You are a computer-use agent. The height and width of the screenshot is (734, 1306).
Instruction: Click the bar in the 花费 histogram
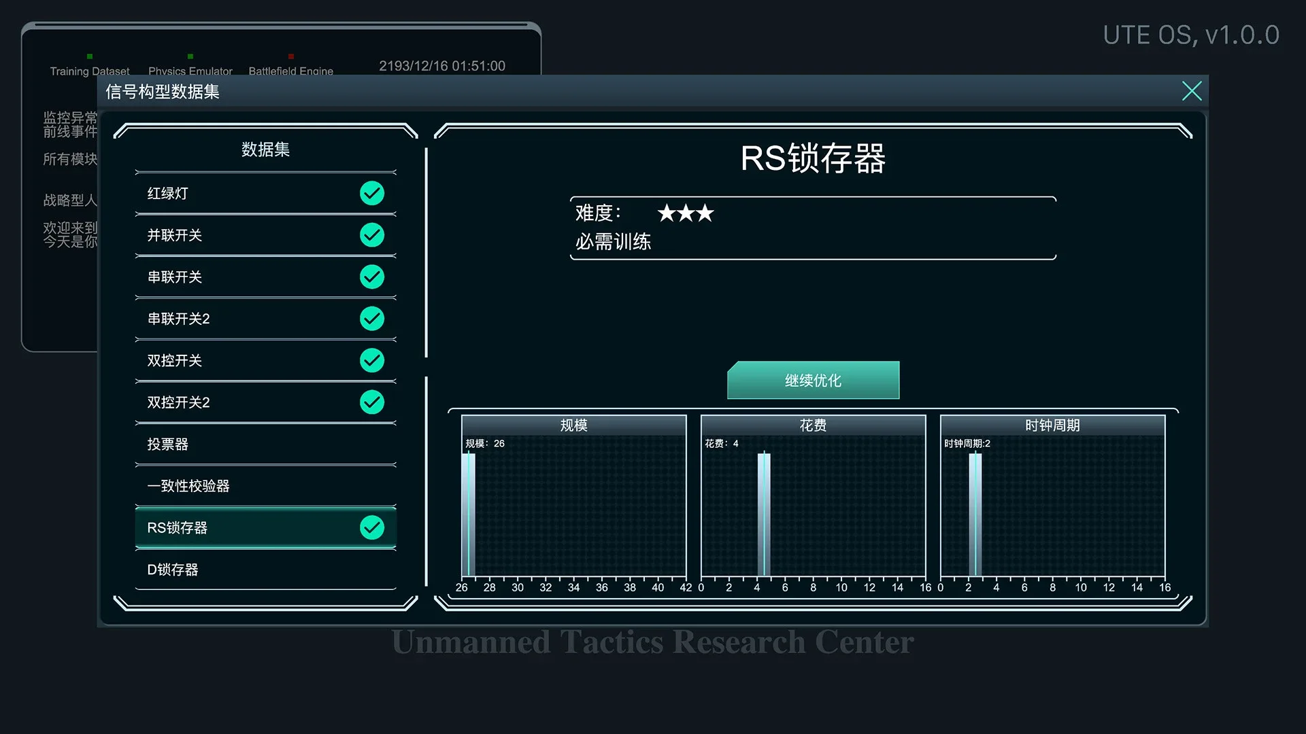[x=764, y=514]
